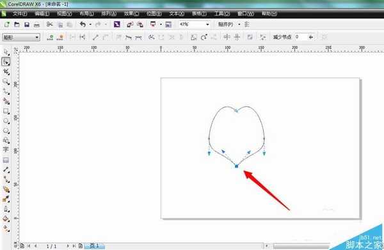
Task: Click the Save icon in toolbar
Action: [x=27, y=24]
